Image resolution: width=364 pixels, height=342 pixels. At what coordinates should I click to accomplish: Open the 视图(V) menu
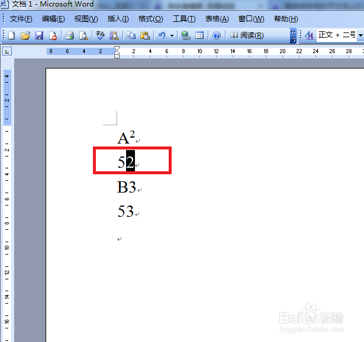[86, 19]
